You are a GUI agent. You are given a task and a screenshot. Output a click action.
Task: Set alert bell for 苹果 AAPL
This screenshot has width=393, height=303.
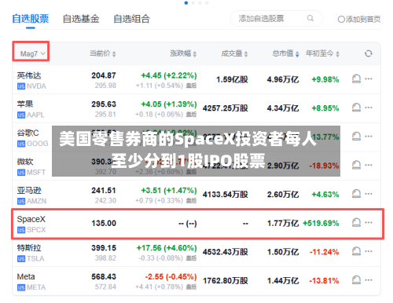pos(356,108)
